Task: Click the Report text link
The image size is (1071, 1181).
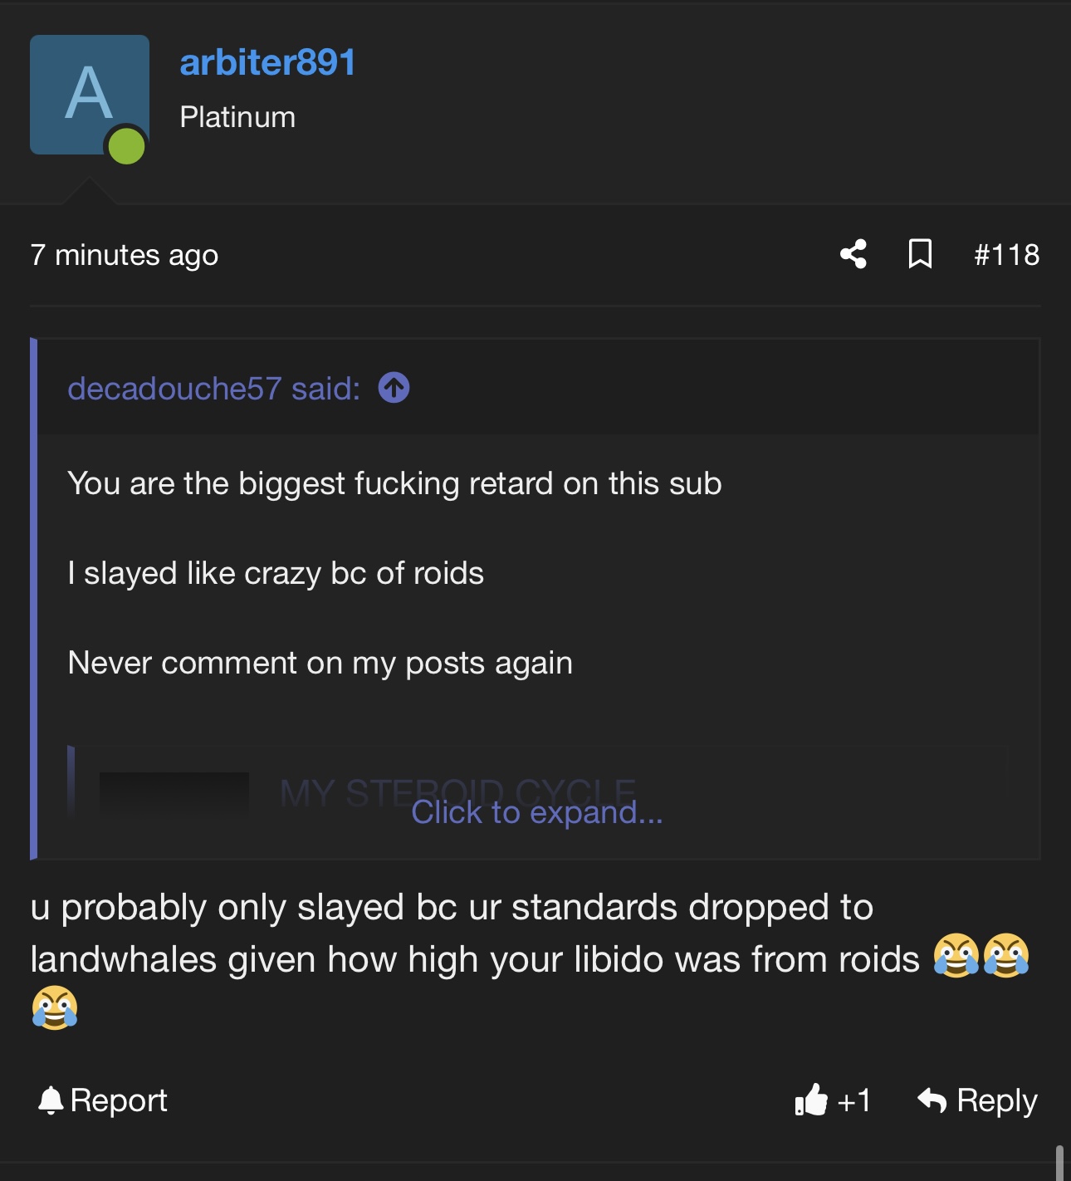Action: (x=119, y=1100)
